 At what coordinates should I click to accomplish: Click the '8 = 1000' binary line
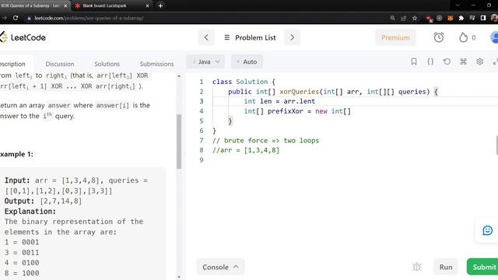(x=22, y=273)
